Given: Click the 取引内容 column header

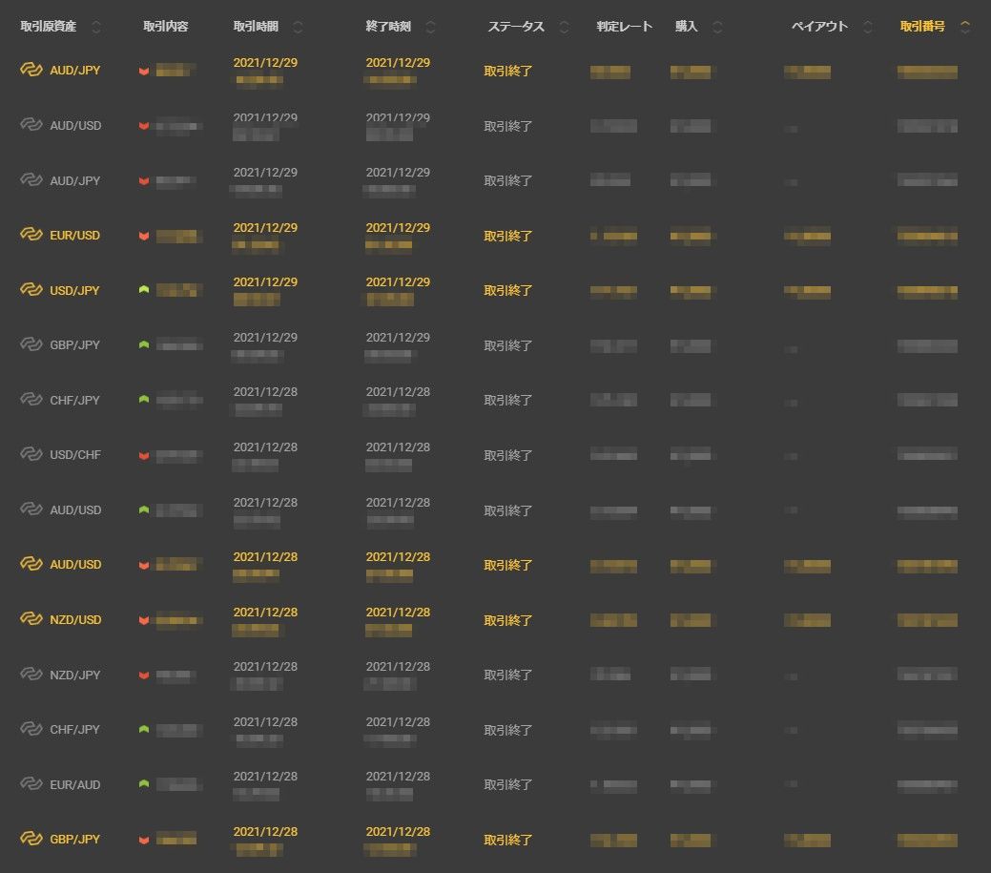Looking at the screenshot, I should [x=165, y=27].
